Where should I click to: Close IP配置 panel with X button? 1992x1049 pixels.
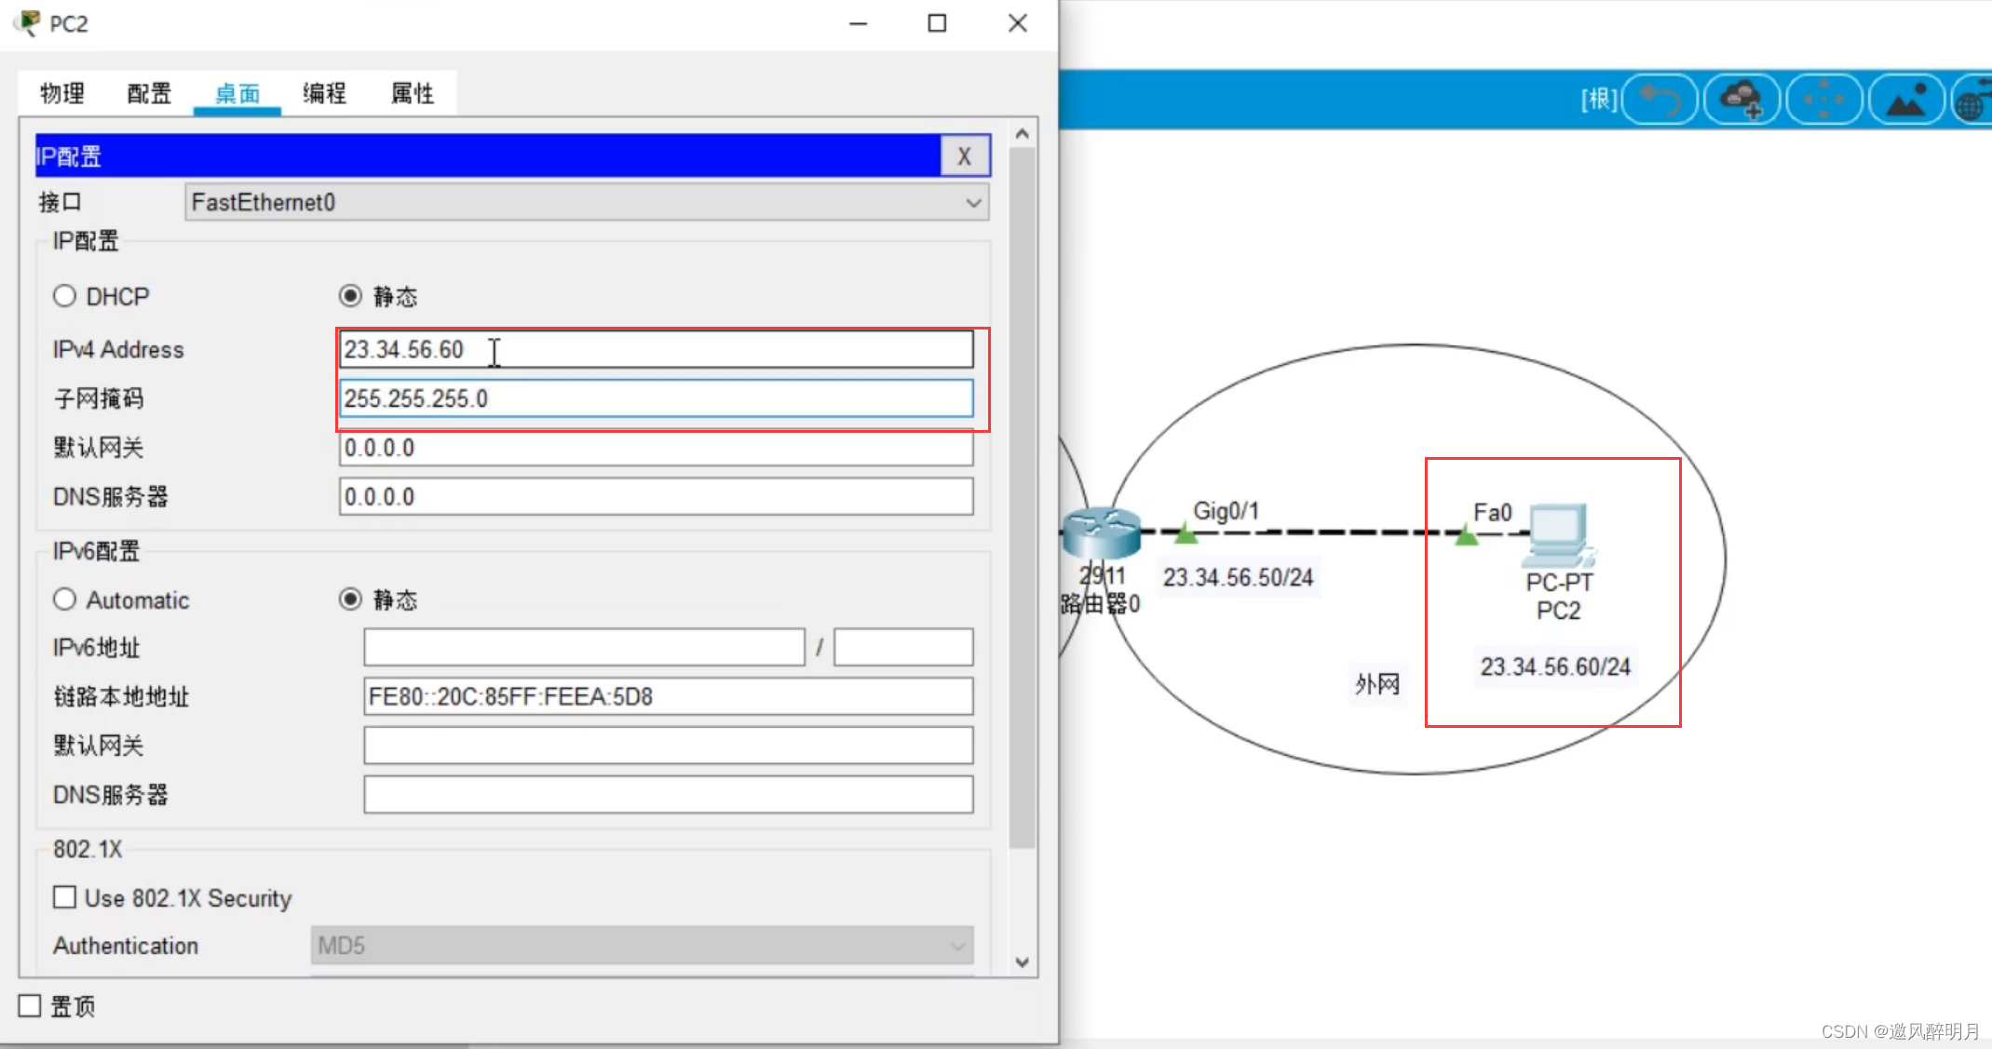(x=964, y=156)
